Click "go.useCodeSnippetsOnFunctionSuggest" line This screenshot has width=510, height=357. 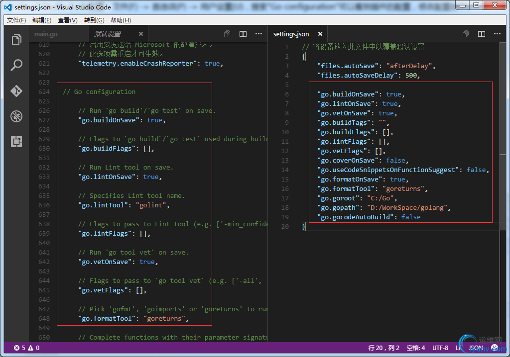[403, 170]
